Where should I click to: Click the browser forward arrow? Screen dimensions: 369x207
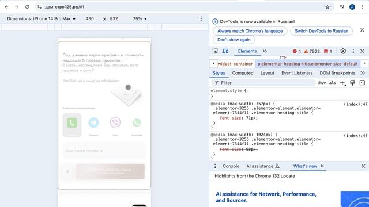click(17, 7)
